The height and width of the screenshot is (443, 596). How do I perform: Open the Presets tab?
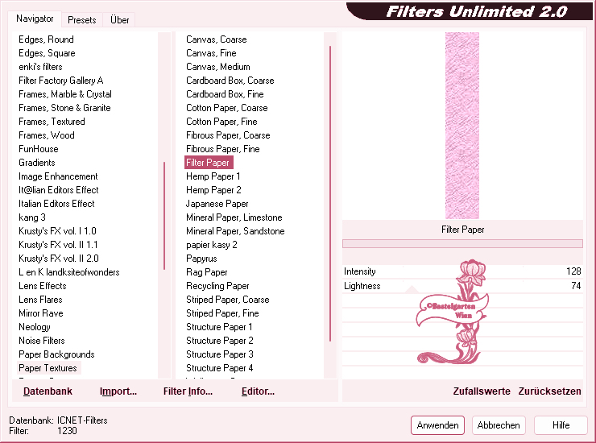[x=81, y=20]
